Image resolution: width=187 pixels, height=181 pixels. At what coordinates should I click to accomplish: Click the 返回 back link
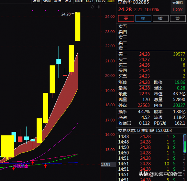[x=111, y=1]
